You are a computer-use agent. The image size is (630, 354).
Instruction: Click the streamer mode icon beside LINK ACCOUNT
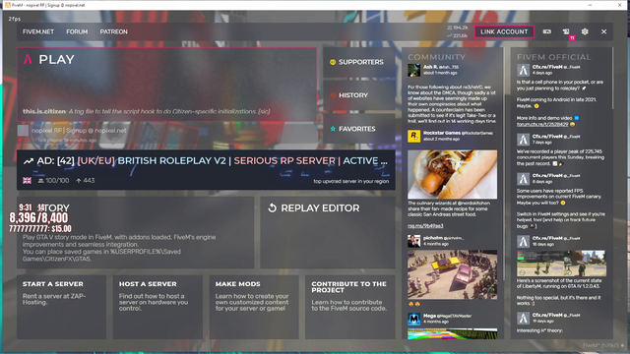pyautogui.click(x=547, y=31)
